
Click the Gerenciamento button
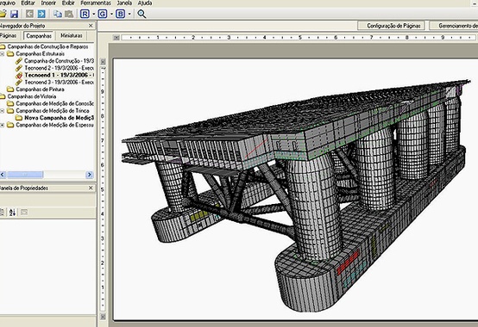pyautogui.click(x=454, y=26)
